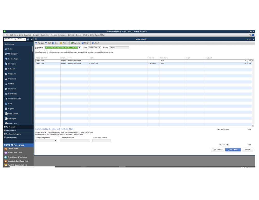
Task: Expand Print dropdown arrow
Action: click(68, 43)
